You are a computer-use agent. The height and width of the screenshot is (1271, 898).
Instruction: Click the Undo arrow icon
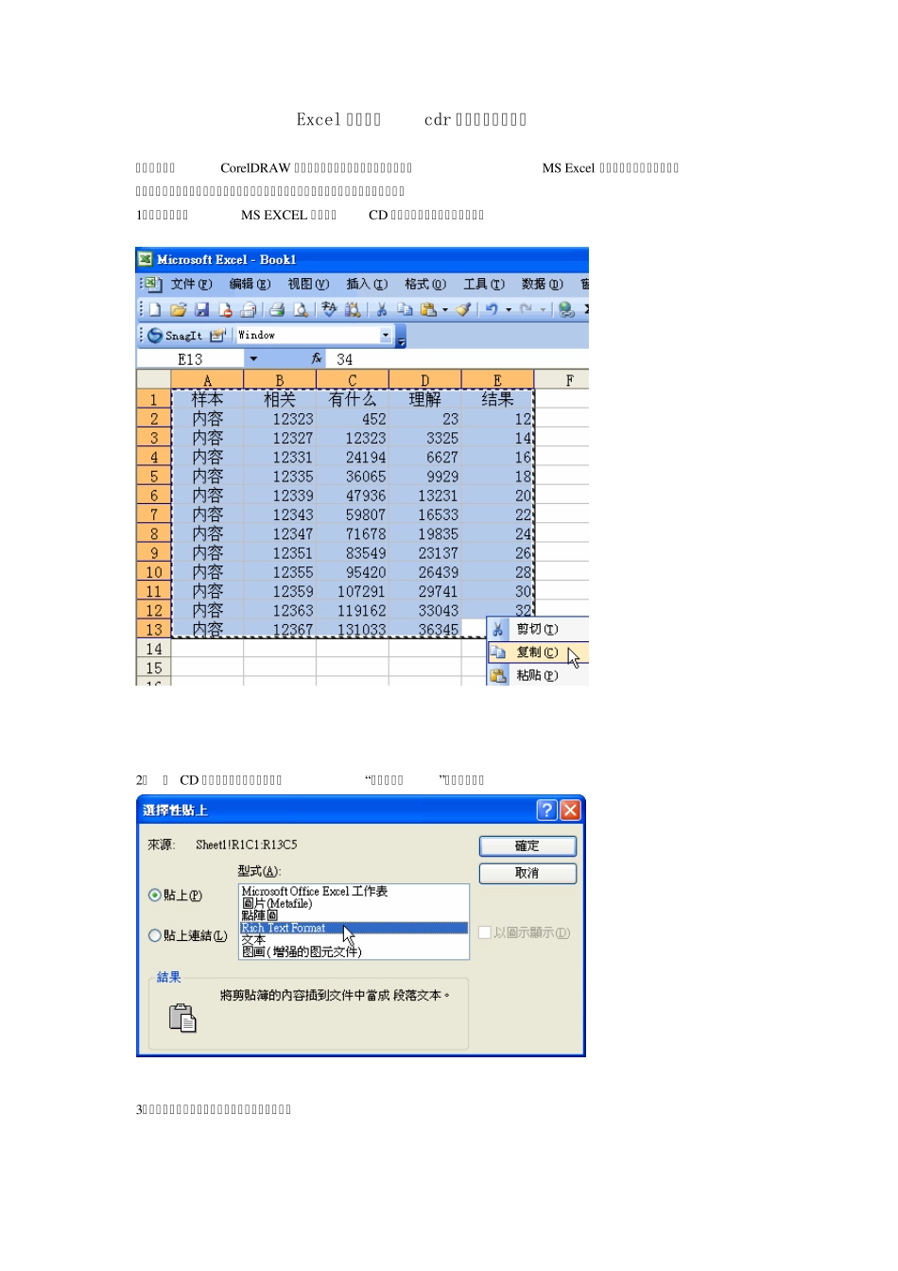click(492, 309)
